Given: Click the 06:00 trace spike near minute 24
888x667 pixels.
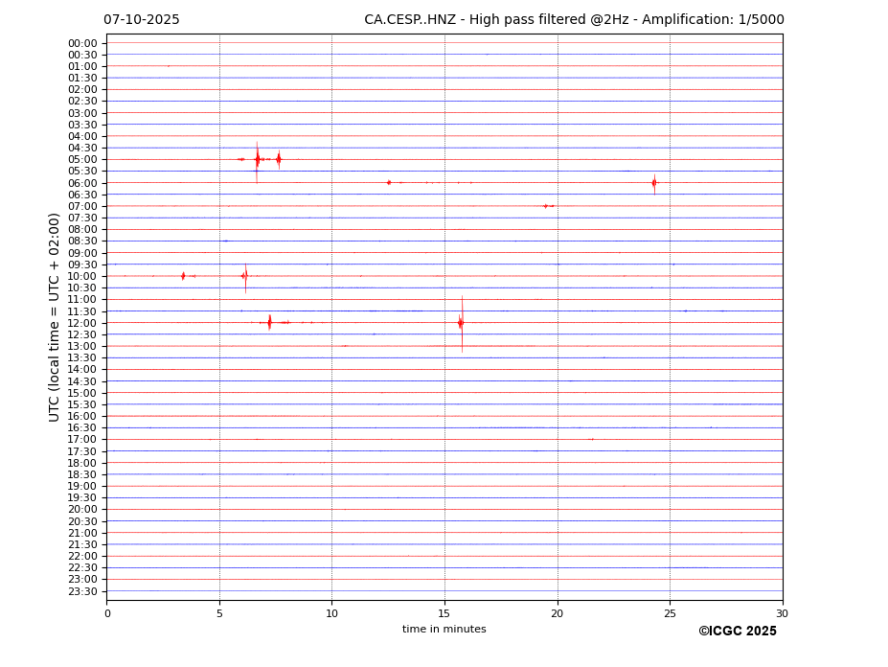Looking at the screenshot, I should pyautogui.click(x=654, y=182).
